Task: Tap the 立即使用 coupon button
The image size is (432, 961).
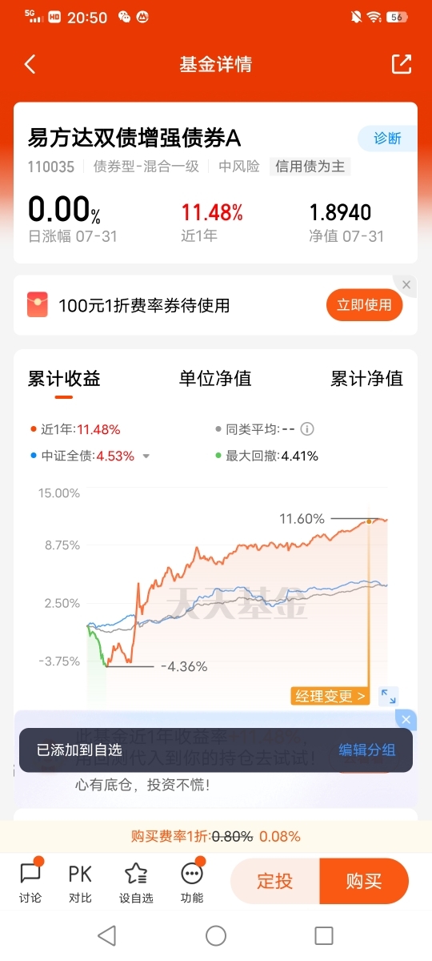Action: 365,305
